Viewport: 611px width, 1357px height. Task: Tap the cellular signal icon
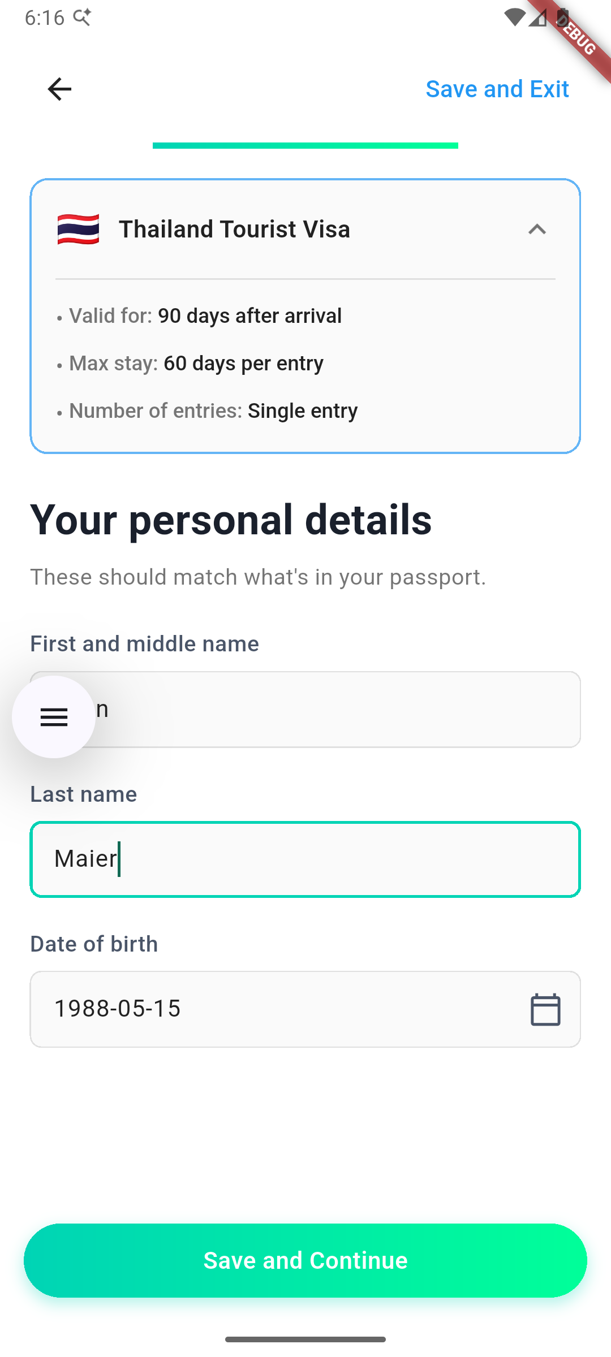point(538,19)
